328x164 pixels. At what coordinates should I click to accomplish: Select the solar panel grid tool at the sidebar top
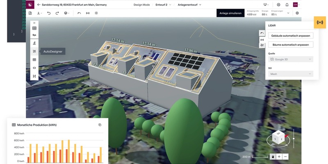point(34,28)
